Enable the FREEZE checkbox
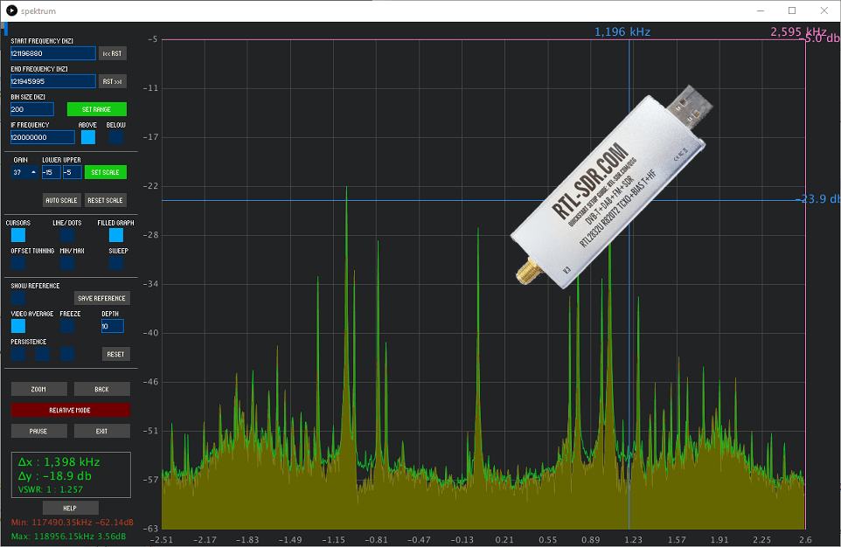This screenshot has height=547, width=841. click(67, 326)
